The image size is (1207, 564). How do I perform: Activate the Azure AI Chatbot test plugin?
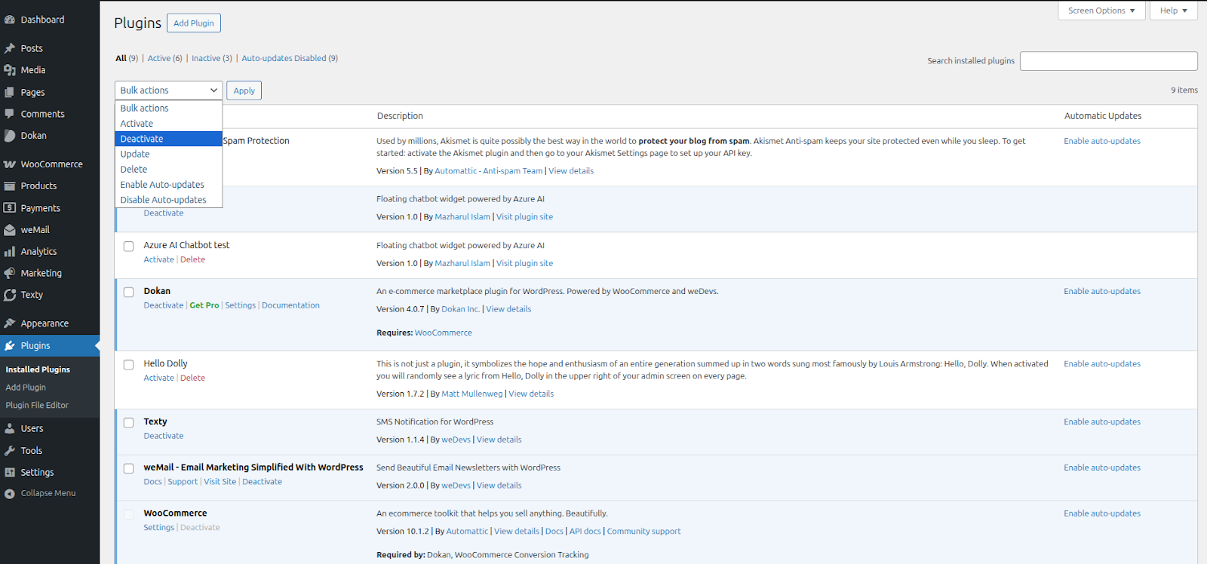click(158, 259)
